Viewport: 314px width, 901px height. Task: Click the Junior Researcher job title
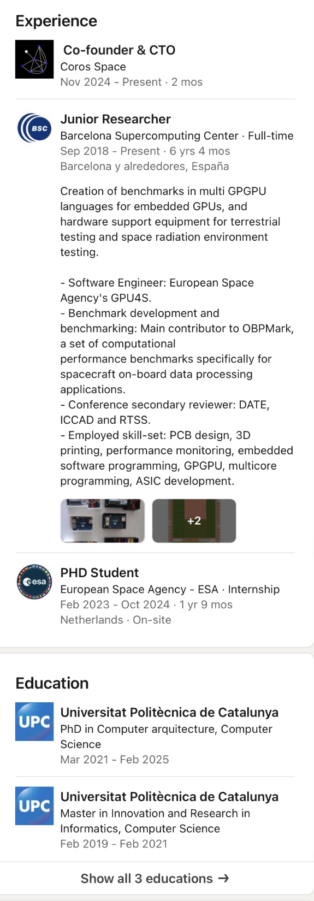115,119
